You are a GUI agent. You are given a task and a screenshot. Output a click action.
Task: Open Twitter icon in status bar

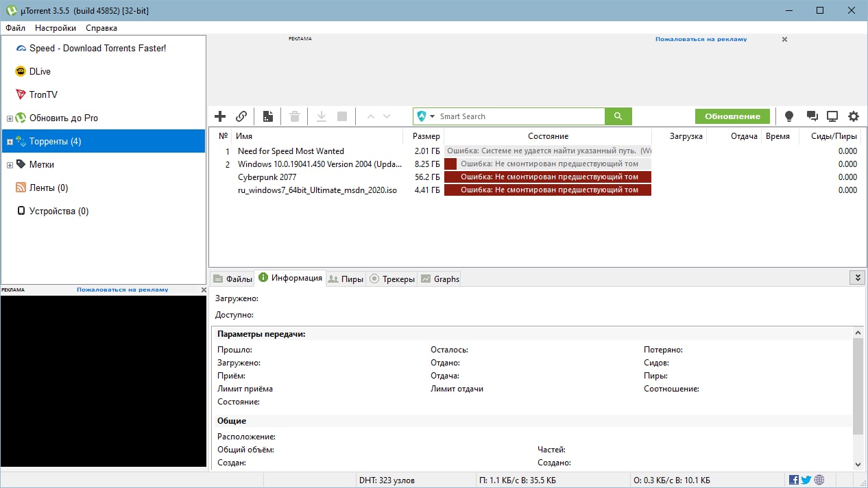[x=806, y=480]
